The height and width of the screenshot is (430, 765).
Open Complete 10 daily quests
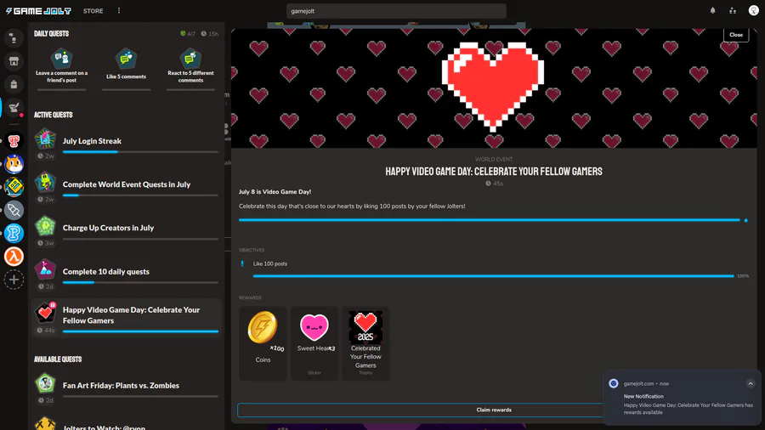126,275
